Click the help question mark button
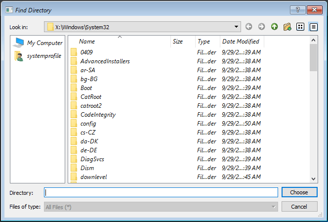The width and height of the screenshot is (328, 222). pos(298,10)
